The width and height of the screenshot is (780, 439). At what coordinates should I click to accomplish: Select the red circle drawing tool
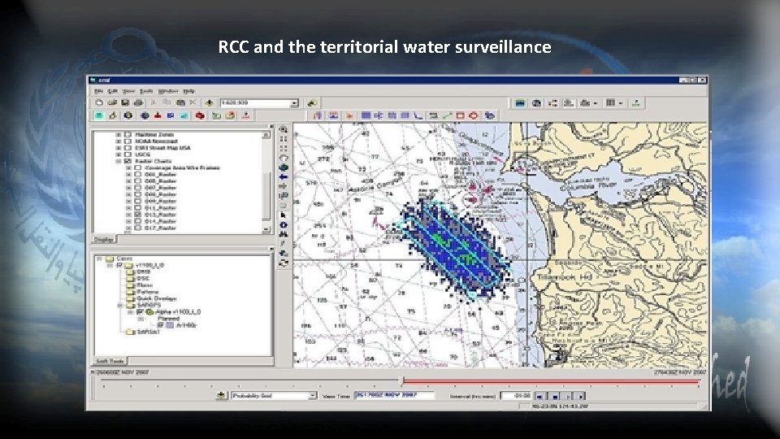click(x=474, y=115)
